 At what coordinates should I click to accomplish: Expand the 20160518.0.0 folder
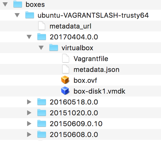coord(29,102)
